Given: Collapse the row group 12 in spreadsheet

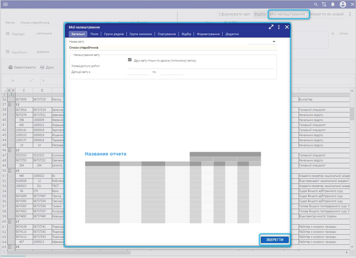Looking at the screenshot, I should click(9, 104).
